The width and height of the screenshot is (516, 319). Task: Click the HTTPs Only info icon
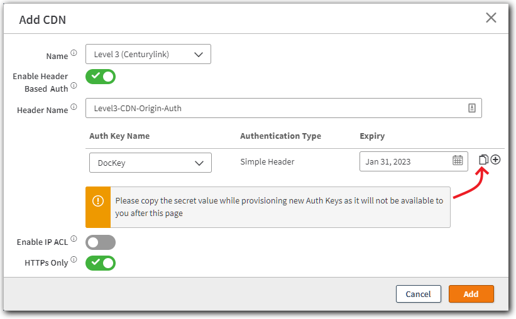tap(74, 259)
